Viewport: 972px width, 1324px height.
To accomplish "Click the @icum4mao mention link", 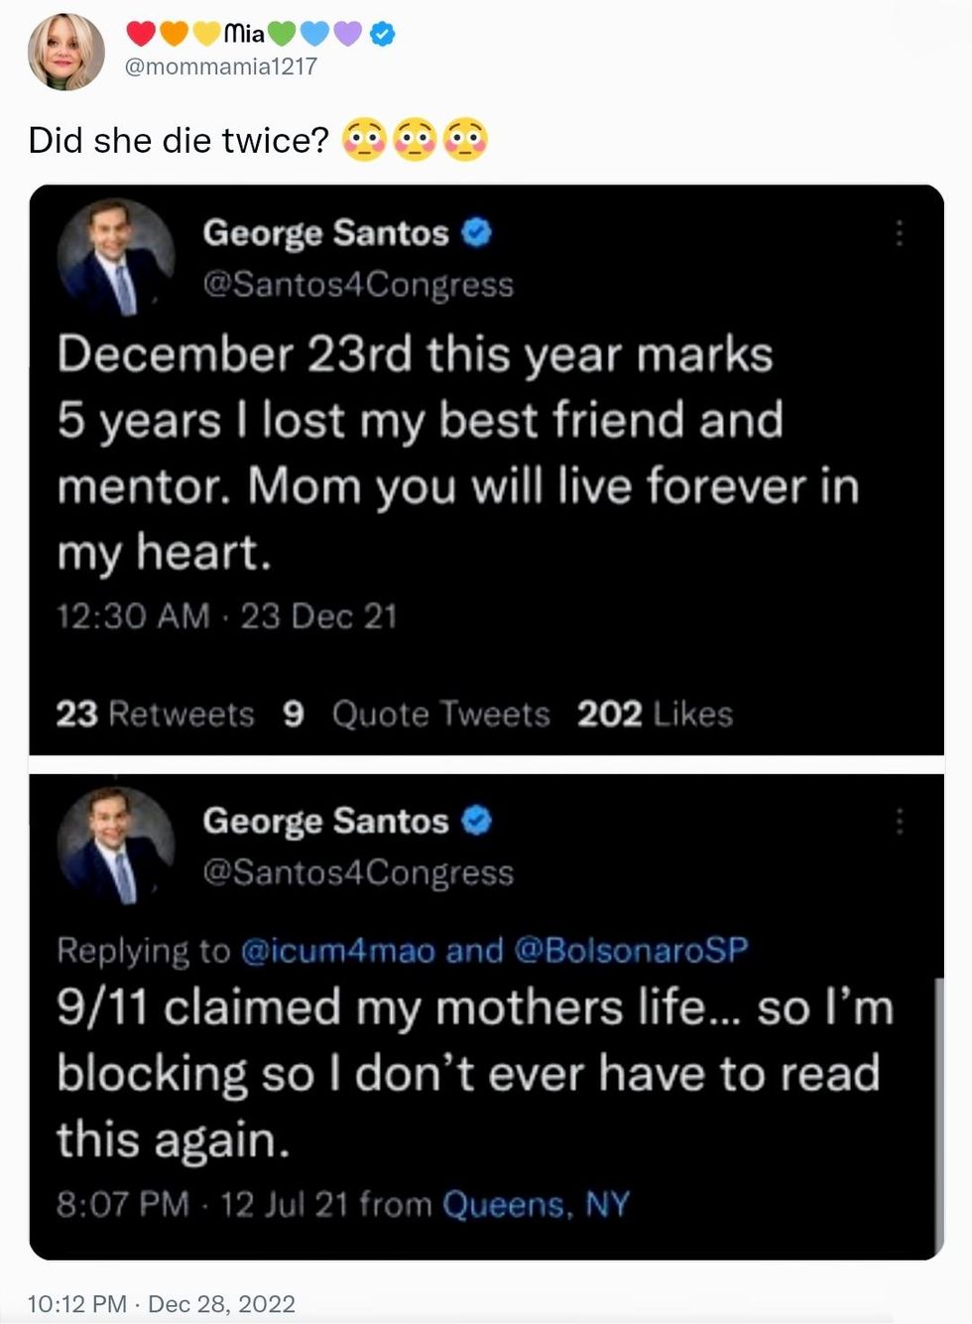I will point(337,951).
